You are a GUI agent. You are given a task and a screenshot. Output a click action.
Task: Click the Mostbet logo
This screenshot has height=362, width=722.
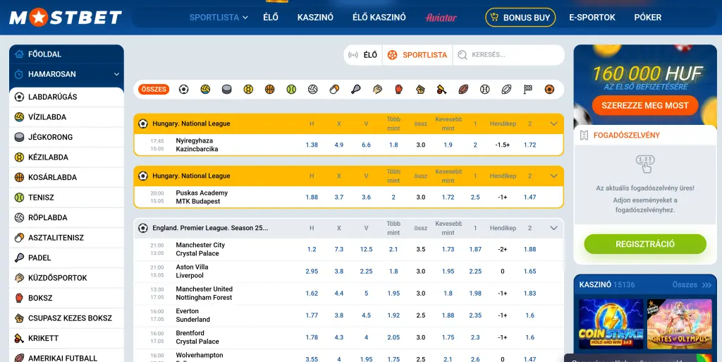pyautogui.click(x=66, y=18)
